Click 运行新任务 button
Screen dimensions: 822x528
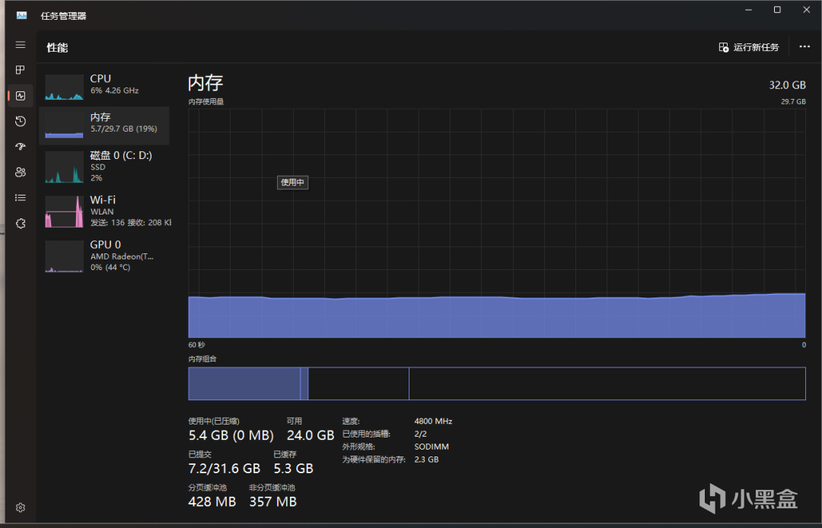click(749, 47)
